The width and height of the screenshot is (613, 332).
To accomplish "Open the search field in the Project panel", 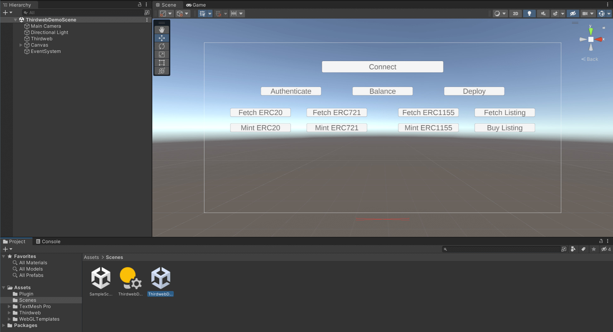I will [x=502, y=249].
